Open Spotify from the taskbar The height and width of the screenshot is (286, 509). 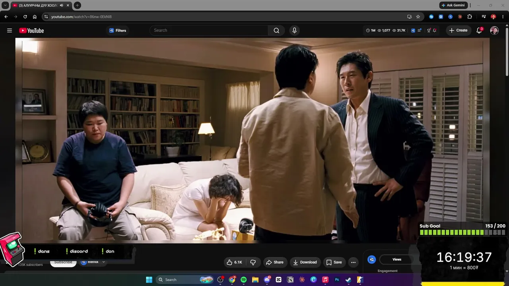point(244,280)
